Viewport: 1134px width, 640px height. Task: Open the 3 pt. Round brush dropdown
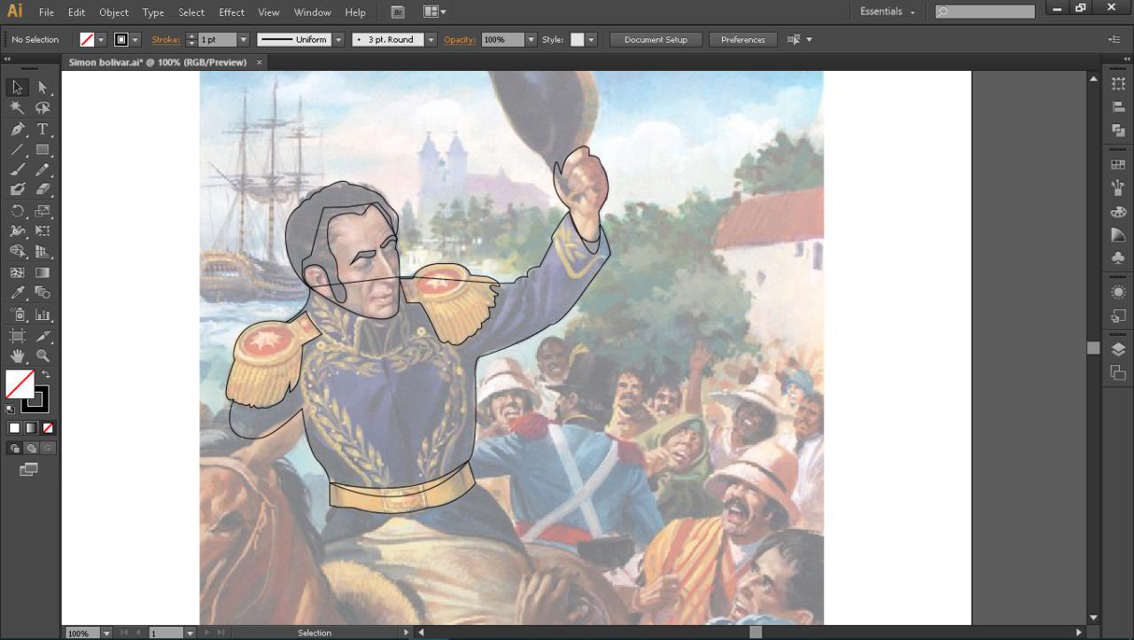[431, 40]
